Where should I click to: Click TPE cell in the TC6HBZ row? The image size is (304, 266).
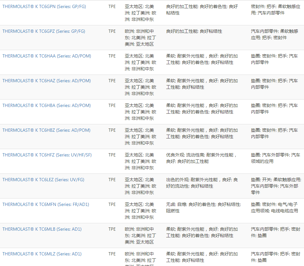[x=112, y=130]
